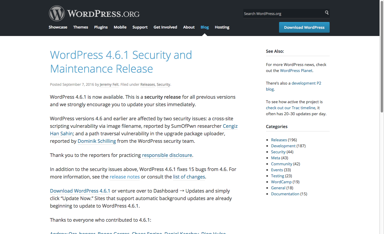Open the Support menu item
Image resolution: width=384 pixels, height=234 pixels.
[x=140, y=27]
